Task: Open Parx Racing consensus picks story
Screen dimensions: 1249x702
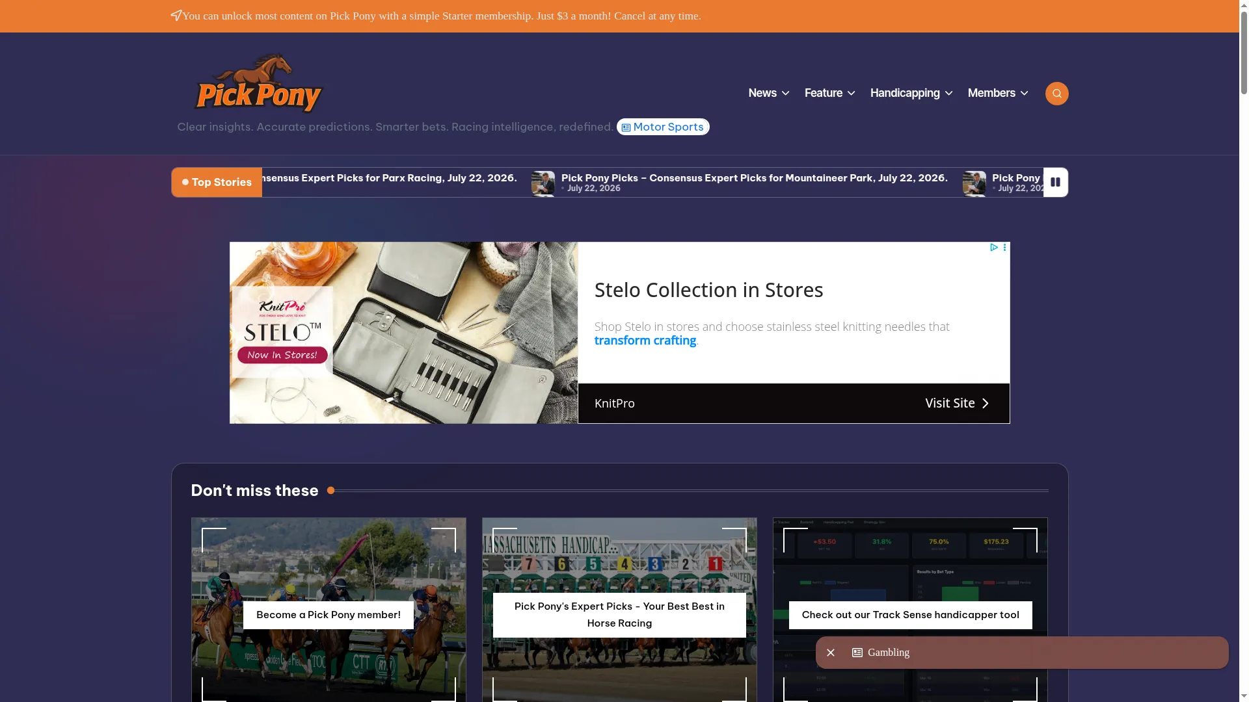Action: pos(390,178)
